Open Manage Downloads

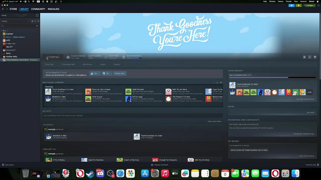[159, 165]
